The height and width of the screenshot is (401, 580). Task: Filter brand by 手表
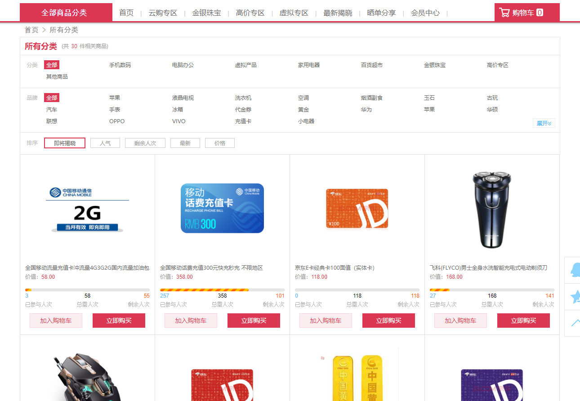115,109
